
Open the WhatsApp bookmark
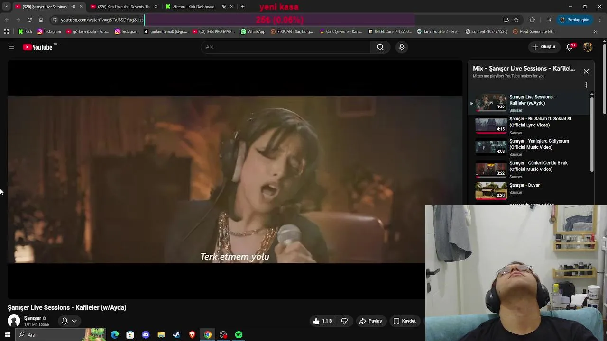[253, 32]
